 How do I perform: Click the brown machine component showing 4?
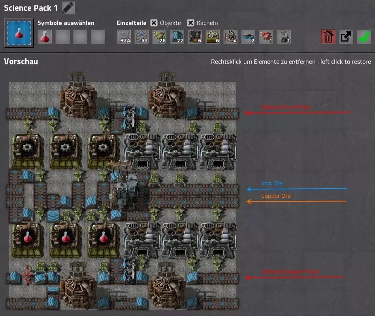230,37
